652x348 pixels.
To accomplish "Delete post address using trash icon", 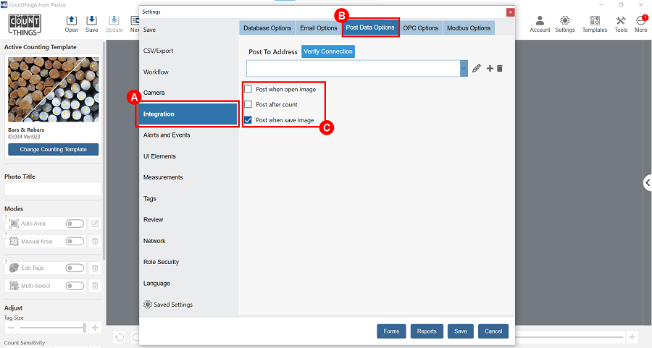I will (500, 68).
